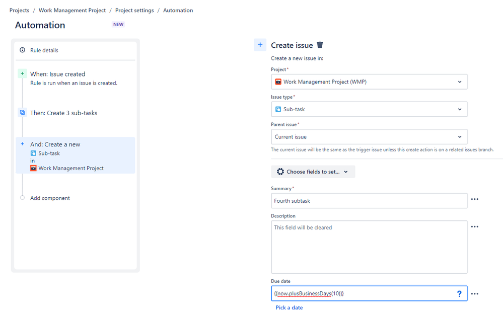
Task: Click the Automation breadcrumb link
Action: [x=178, y=10]
